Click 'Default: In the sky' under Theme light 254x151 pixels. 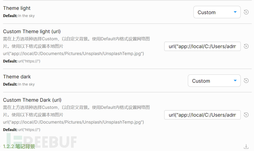(19, 16)
